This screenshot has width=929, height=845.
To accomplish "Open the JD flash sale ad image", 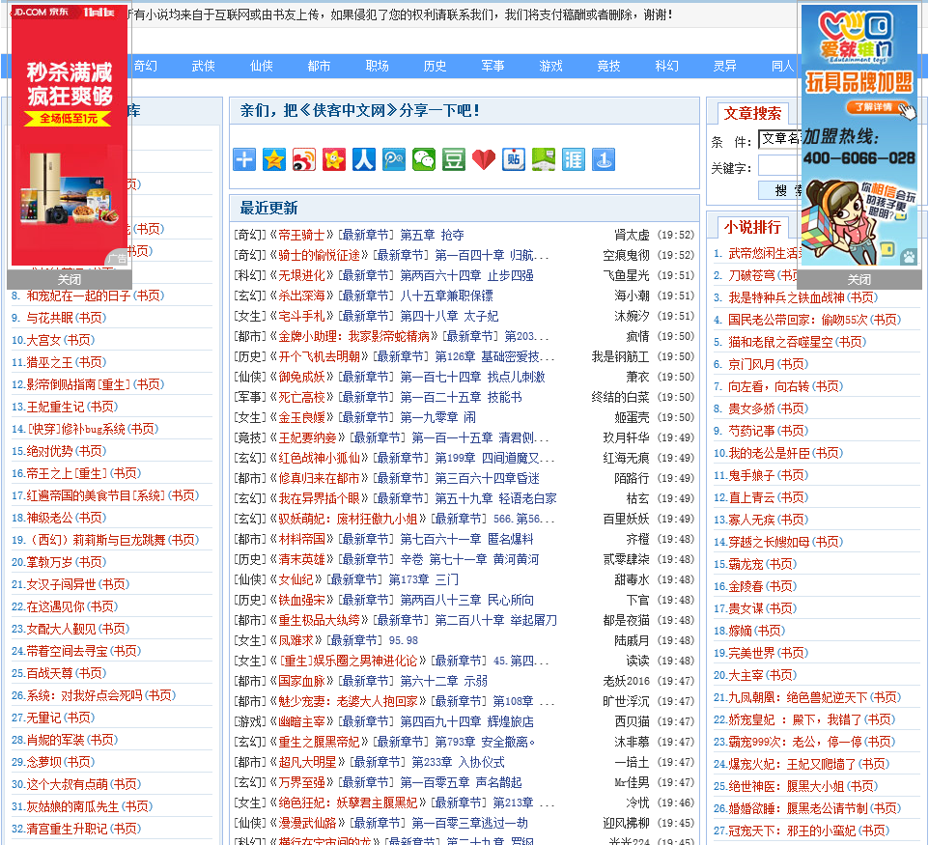I will coord(70,136).
